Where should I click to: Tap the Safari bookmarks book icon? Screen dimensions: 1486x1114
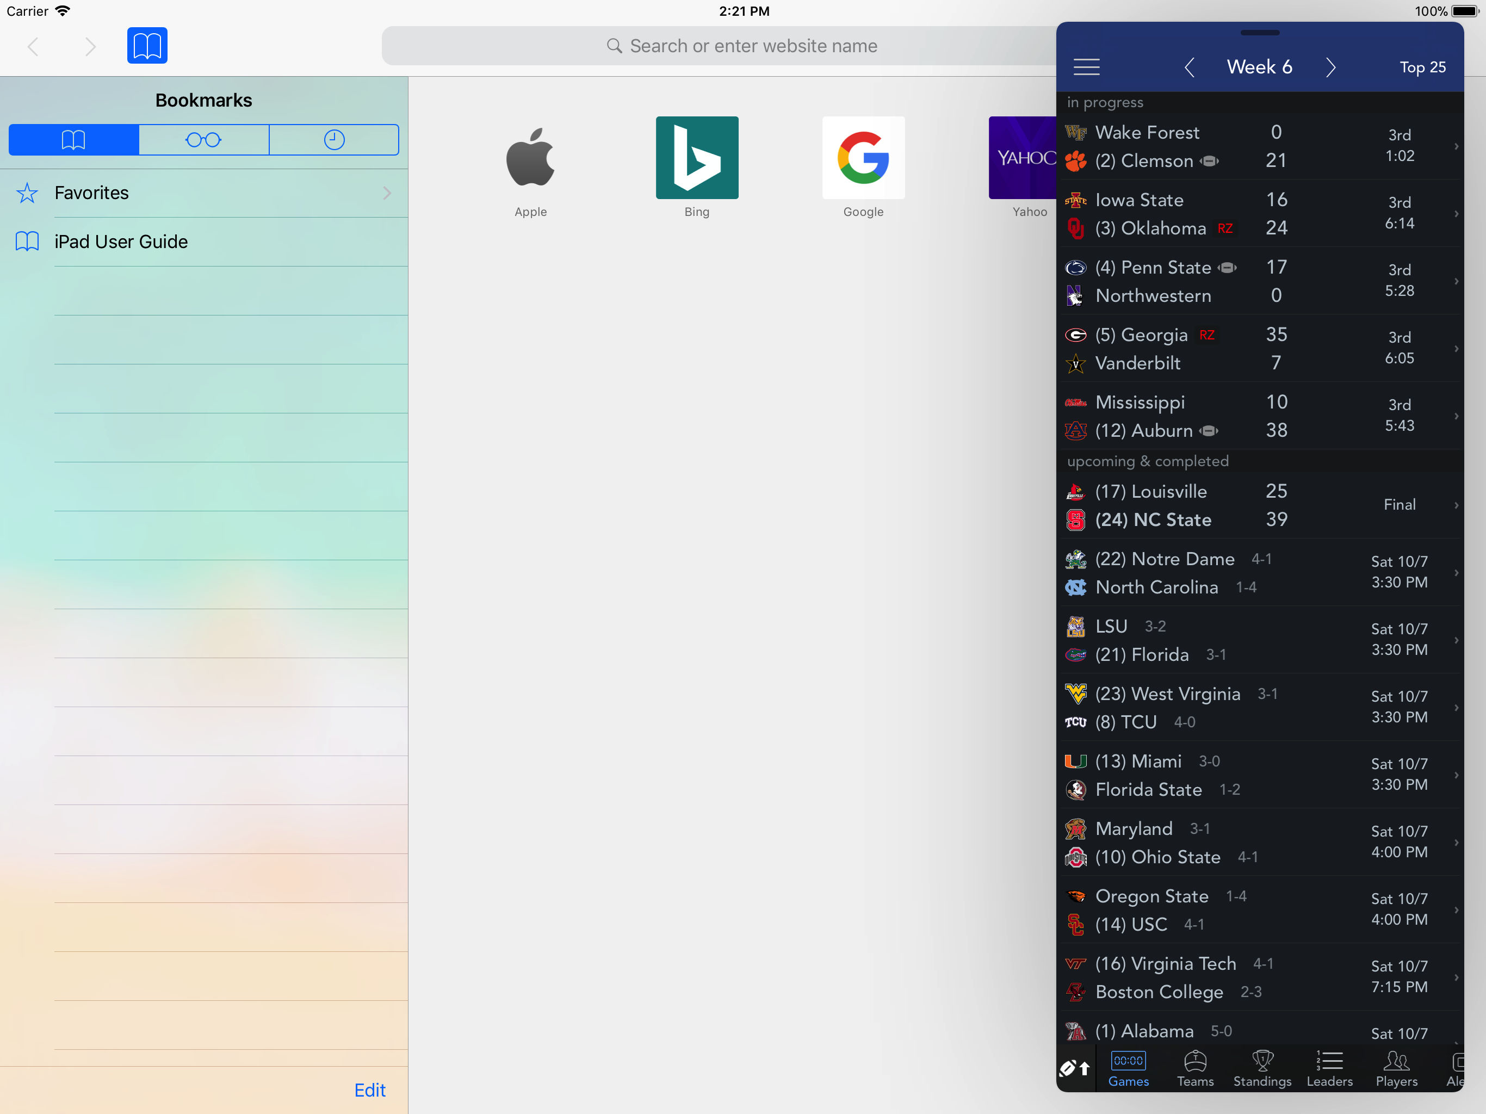click(x=147, y=46)
